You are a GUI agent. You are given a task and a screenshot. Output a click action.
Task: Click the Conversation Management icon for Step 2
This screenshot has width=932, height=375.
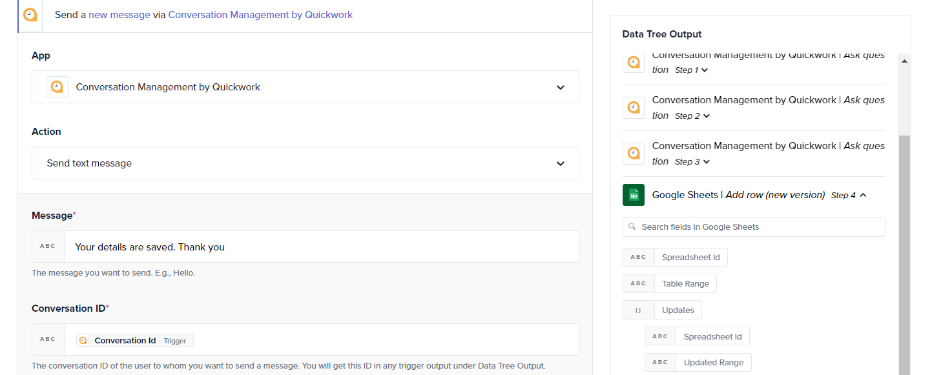634,107
